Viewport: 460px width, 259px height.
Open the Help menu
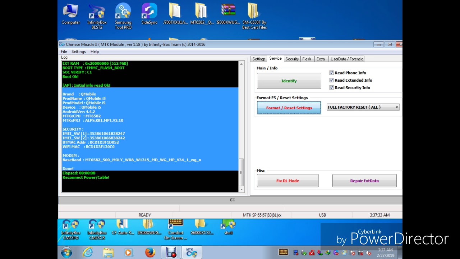pos(95,51)
